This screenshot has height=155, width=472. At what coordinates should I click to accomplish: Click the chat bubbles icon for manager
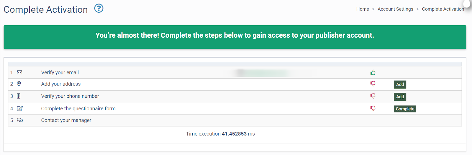coord(20,120)
